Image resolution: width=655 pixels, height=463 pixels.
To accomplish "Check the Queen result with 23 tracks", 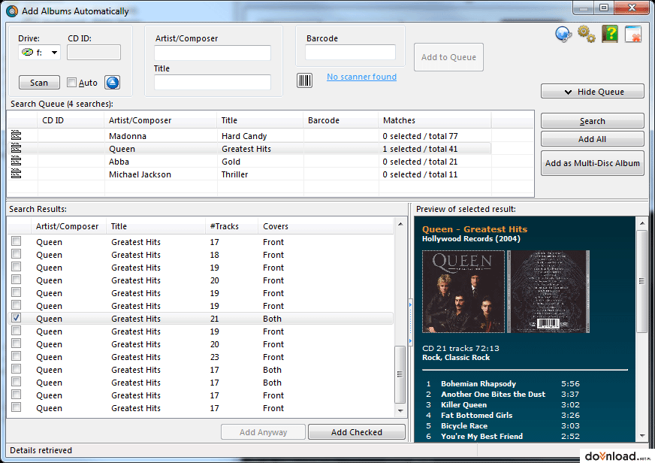I will [17, 356].
